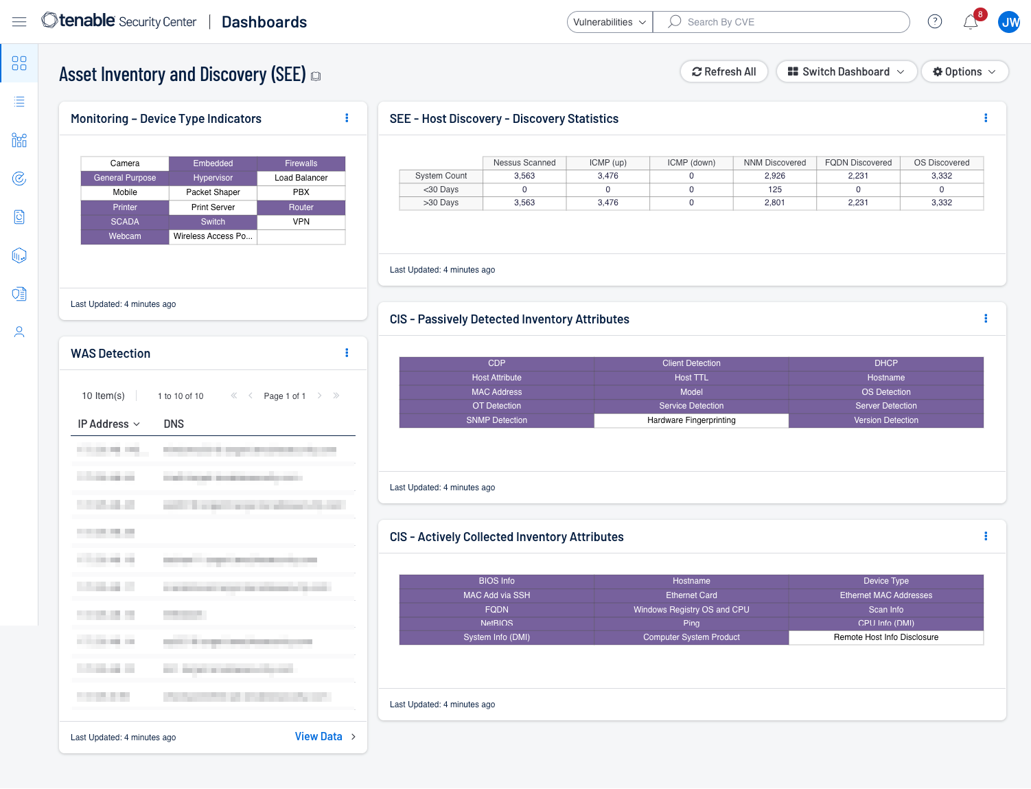The height and width of the screenshot is (789, 1031).
Task: Expand the Vulnerabilities search type dropdown
Action: pos(610,22)
